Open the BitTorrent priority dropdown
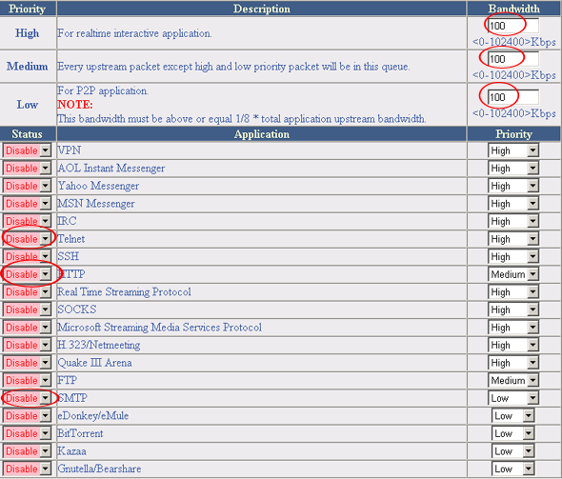The width and height of the screenshot is (562, 479). pos(512,433)
